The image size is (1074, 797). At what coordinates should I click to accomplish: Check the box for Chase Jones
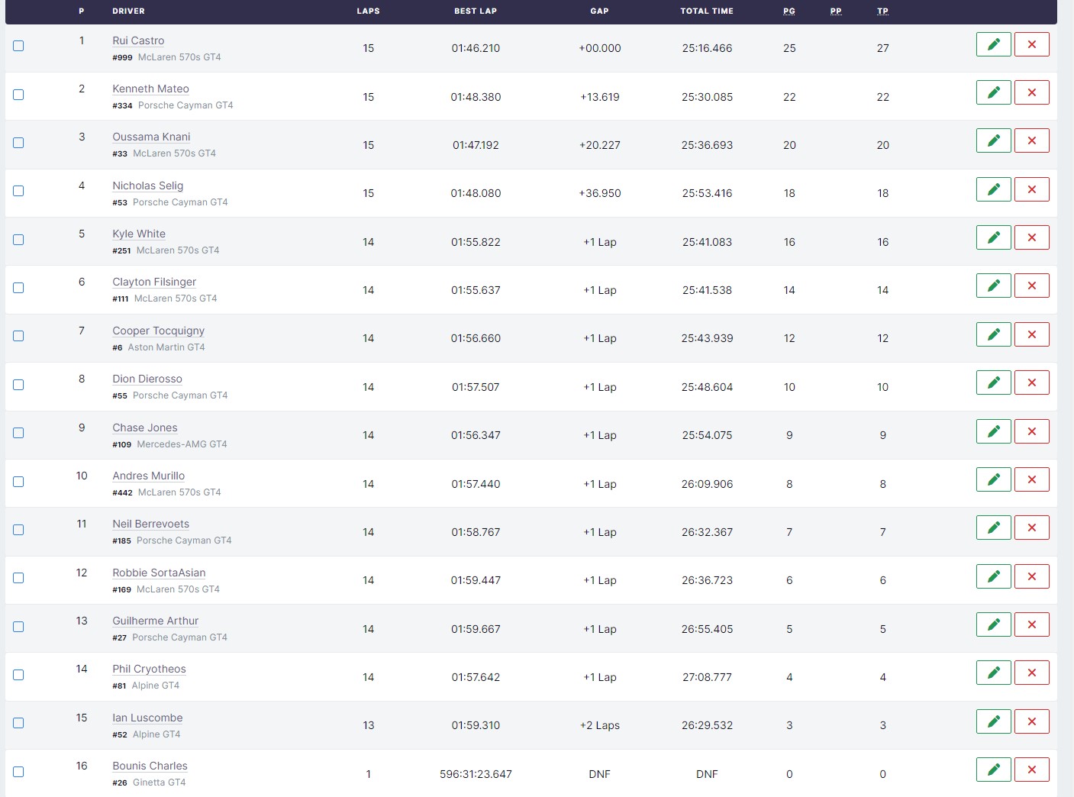(18, 433)
